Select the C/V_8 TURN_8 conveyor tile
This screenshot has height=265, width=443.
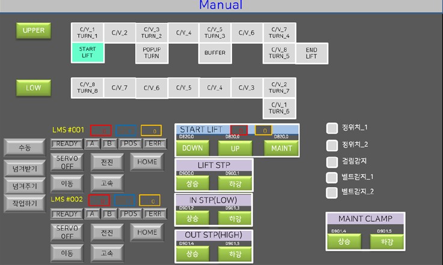point(87,88)
